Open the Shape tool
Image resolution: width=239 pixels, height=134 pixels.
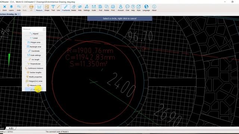point(47,8)
